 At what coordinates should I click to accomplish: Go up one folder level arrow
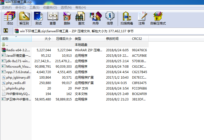6,31
